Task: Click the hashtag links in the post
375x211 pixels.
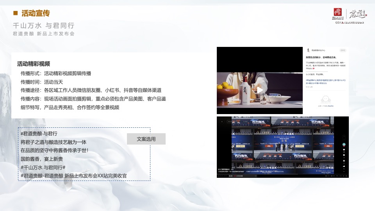Action: pyautogui.click(x=325, y=82)
